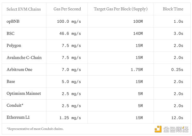Click the 100.0 mg/s value for opBNB
The width and height of the screenshot is (192, 136).
69,21
